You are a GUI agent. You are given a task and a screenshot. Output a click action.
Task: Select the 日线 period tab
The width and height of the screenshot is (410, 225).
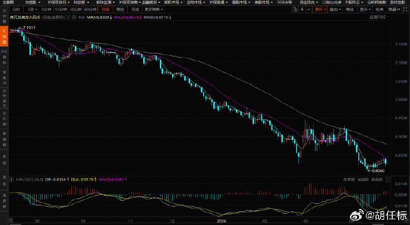[x=105, y=9]
